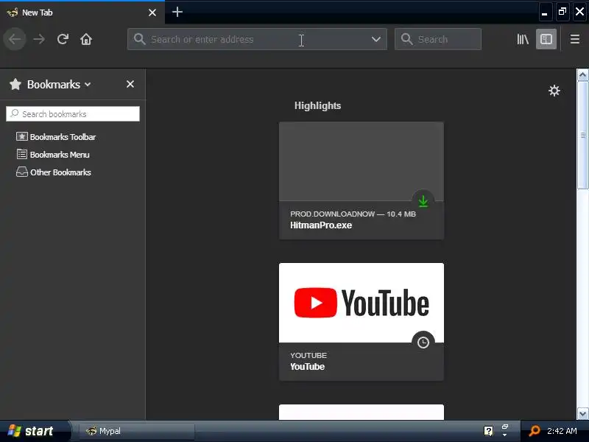This screenshot has width=589, height=442.
Task: Select the Mypal taskbar button
Action: pos(137,431)
